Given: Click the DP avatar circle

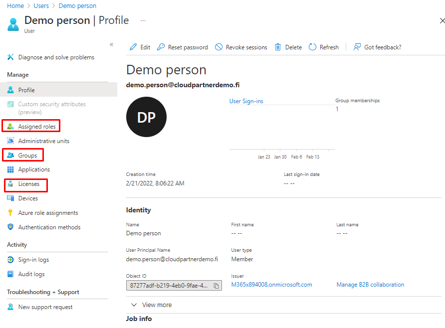Looking at the screenshot, I should [x=147, y=117].
